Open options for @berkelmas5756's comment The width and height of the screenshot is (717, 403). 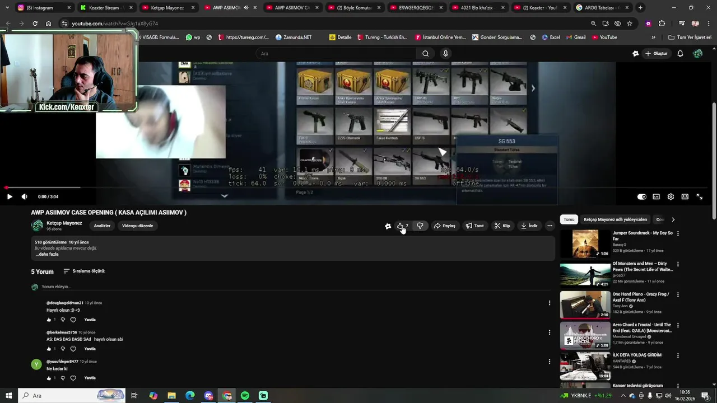tap(549, 332)
